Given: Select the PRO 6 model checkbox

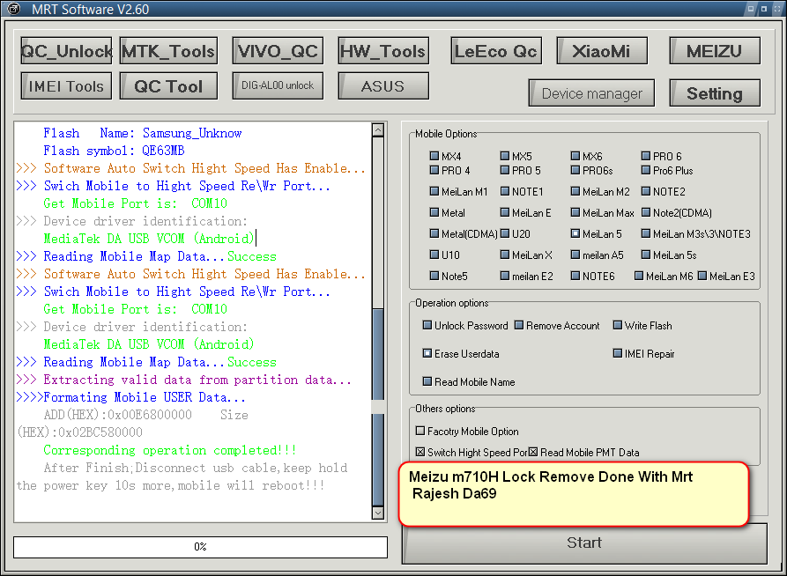Looking at the screenshot, I should click(x=646, y=156).
